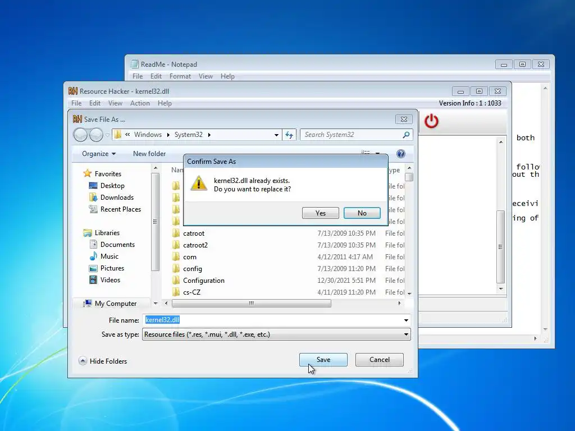Open Help menu in Notepad
The height and width of the screenshot is (431, 575).
click(x=227, y=76)
